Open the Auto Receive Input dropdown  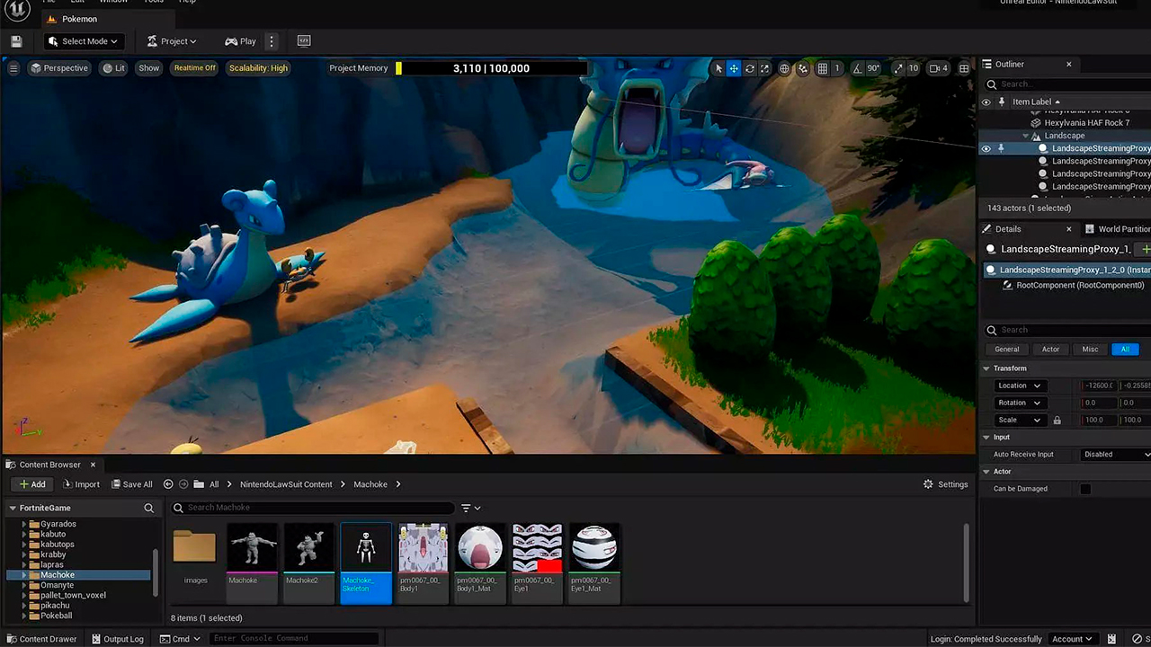click(1115, 455)
